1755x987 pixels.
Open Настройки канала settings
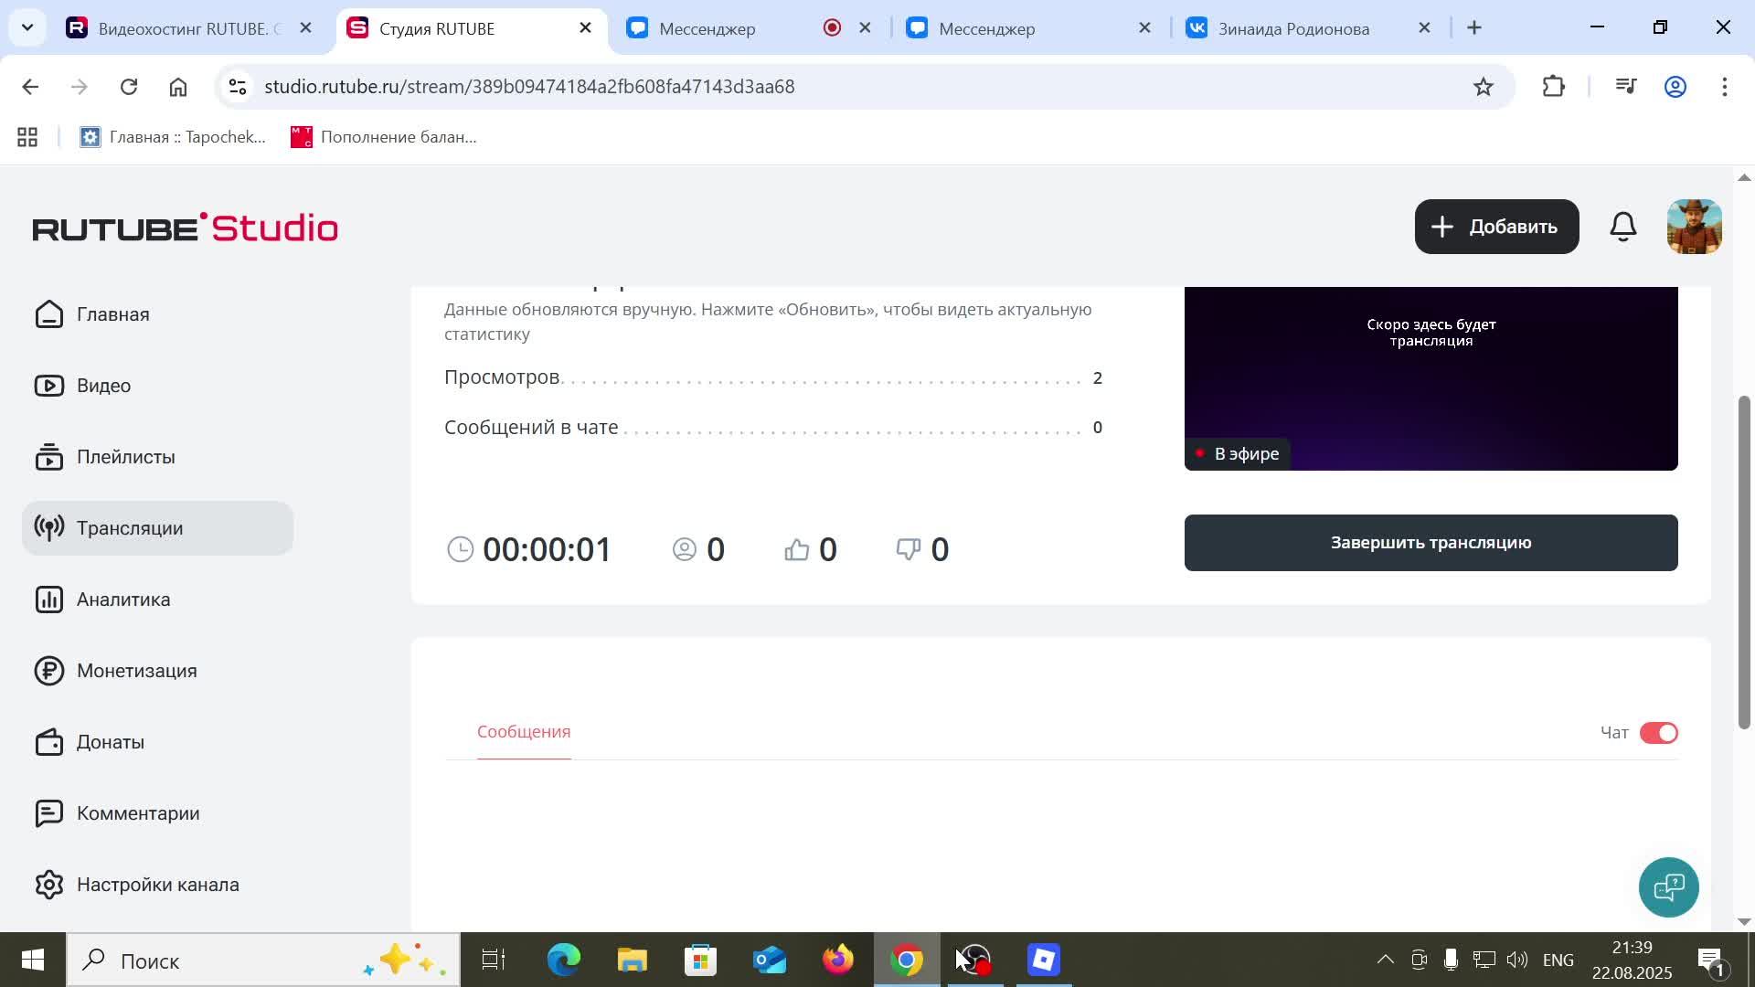[x=157, y=884]
